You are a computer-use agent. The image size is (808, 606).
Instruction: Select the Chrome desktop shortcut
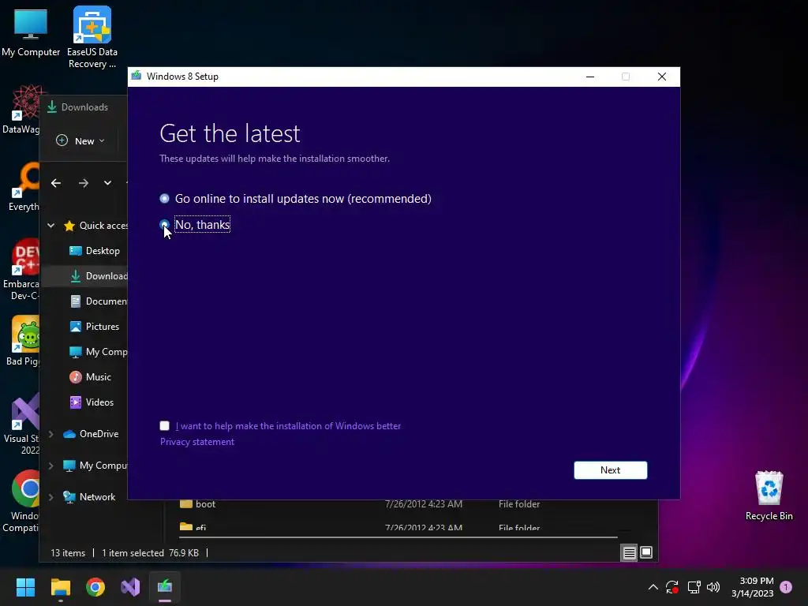22,501
